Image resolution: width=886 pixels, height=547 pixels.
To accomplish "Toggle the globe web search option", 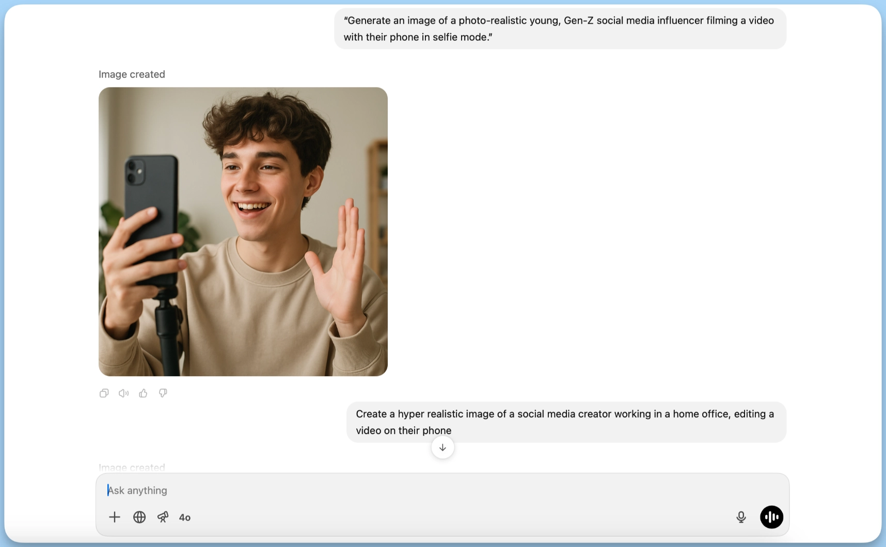I will click(139, 517).
